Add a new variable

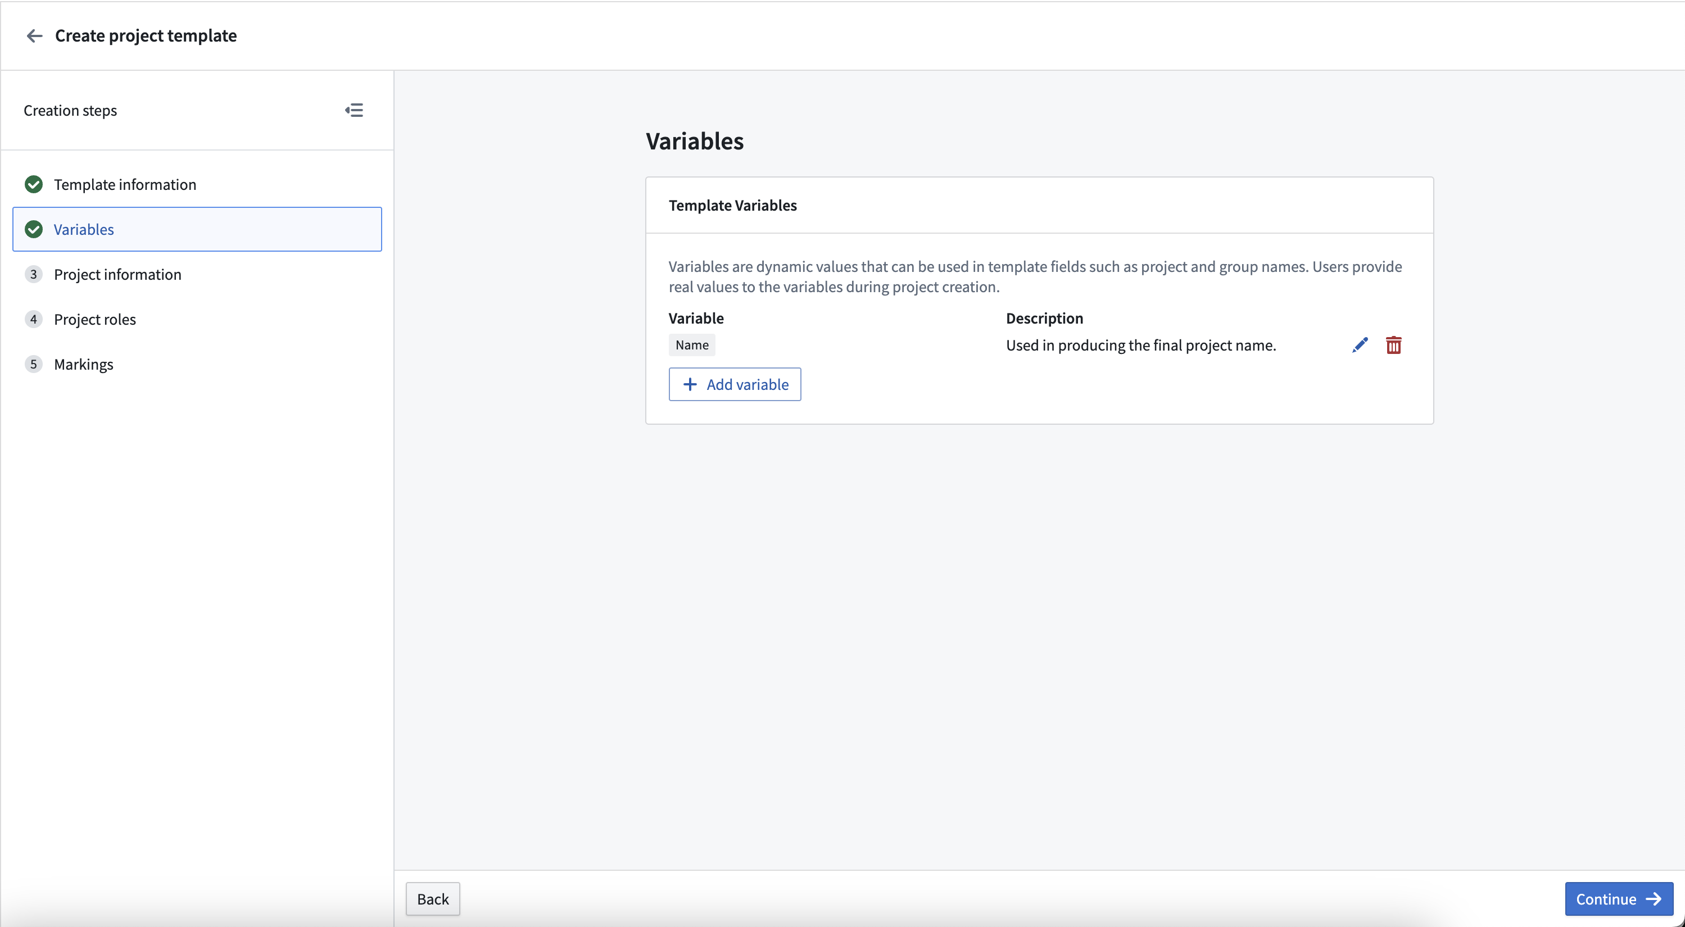pos(735,384)
